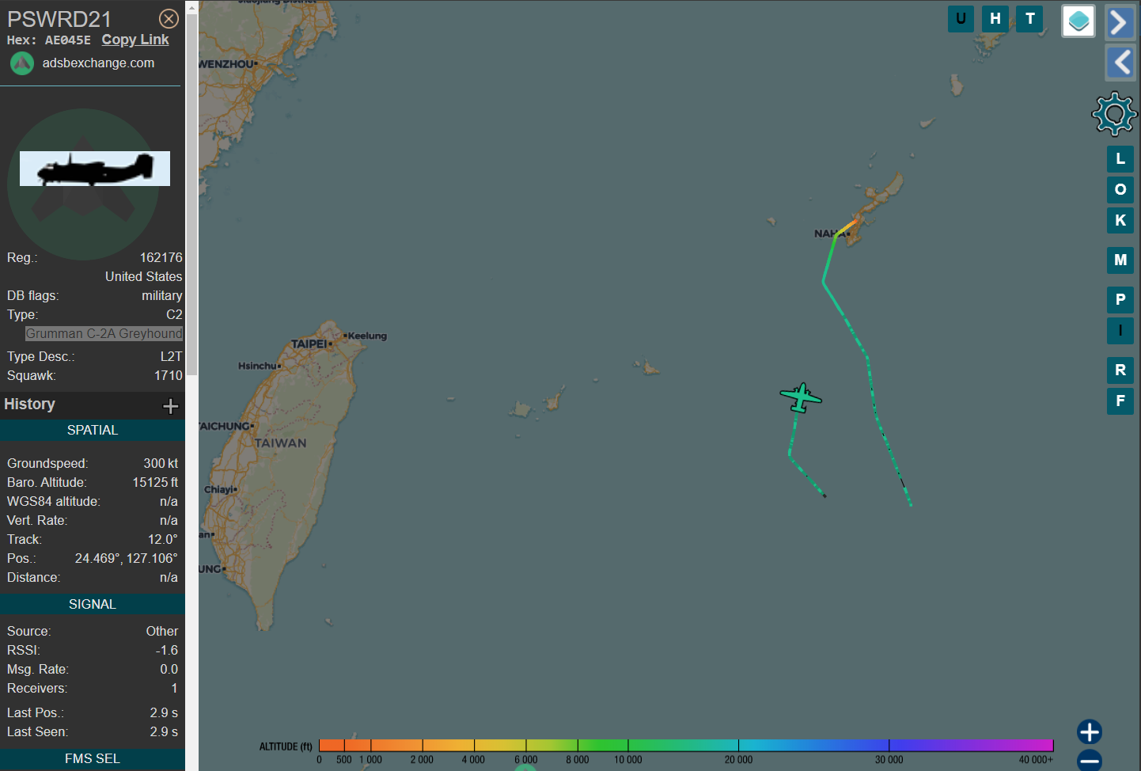Click the WENZHOU label on map

[x=226, y=64]
